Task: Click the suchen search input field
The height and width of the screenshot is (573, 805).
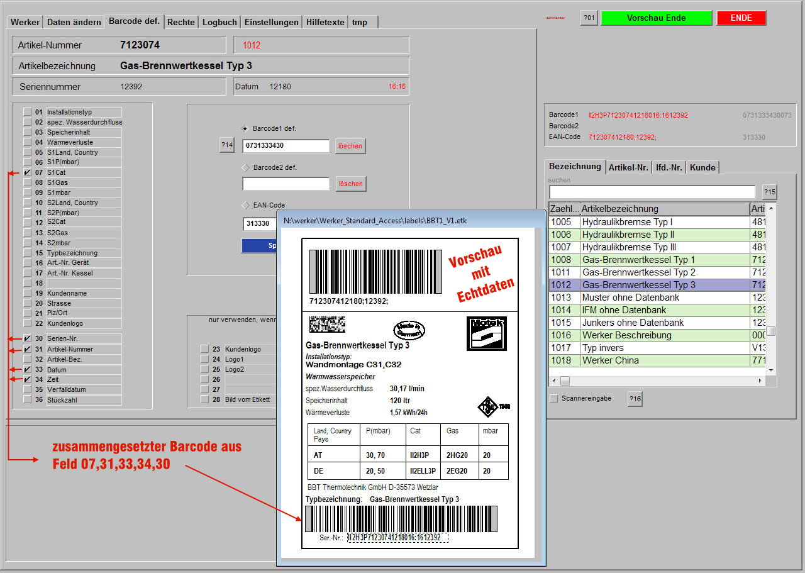Action: 652,192
